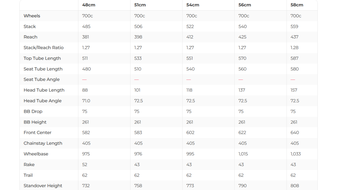Select the Chainstay Length row label

tap(43, 143)
